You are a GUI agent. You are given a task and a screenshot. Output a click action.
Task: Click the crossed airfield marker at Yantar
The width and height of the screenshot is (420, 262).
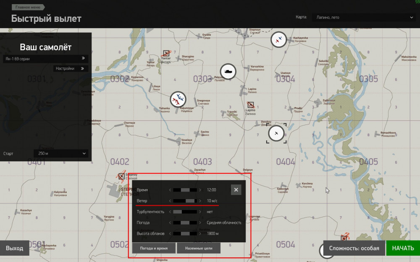pyautogui.click(x=166, y=53)
